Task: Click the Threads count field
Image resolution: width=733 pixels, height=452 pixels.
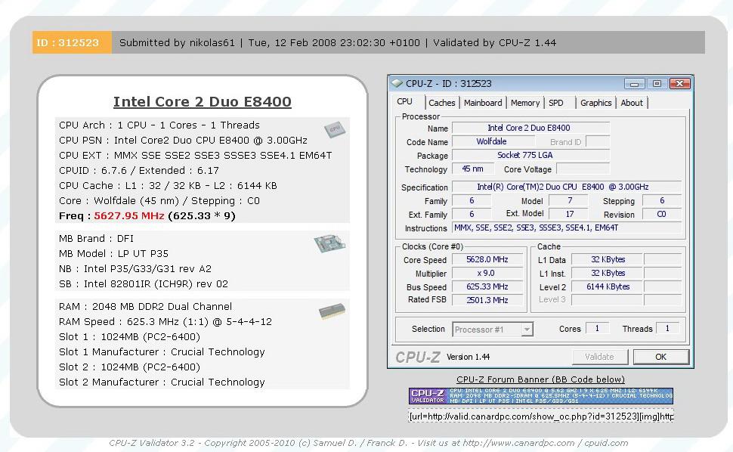Action: coord(667,329)
